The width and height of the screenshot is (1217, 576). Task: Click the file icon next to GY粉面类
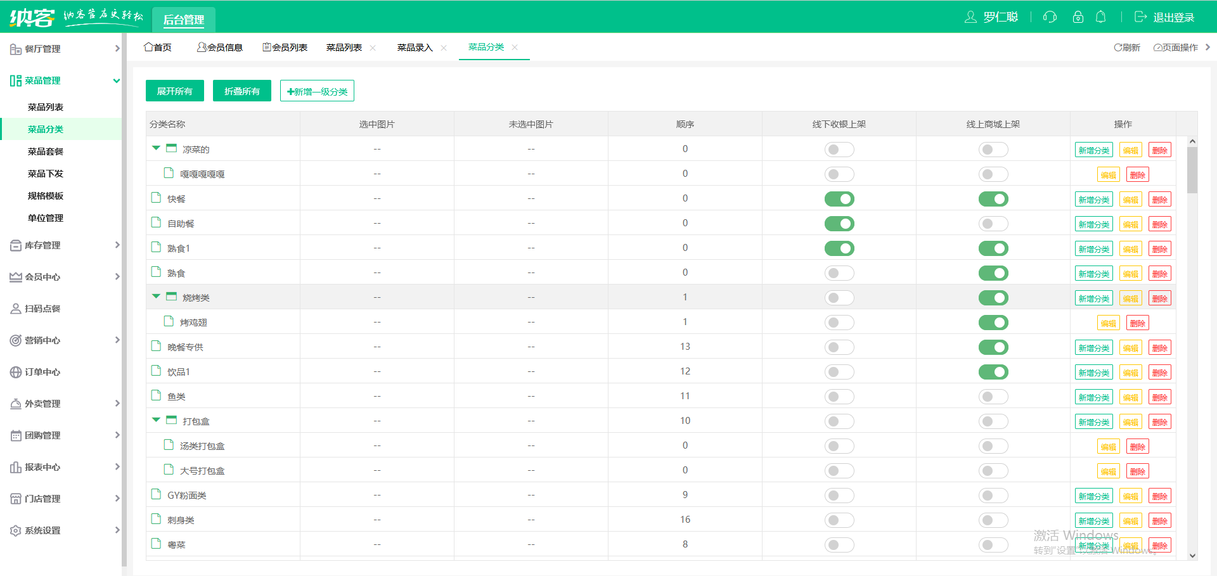(156, 494)
